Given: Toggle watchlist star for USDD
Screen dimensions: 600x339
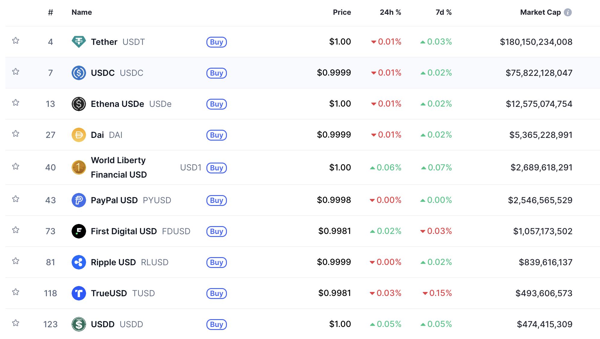Looking at the screenshot, I should (16, 323).
